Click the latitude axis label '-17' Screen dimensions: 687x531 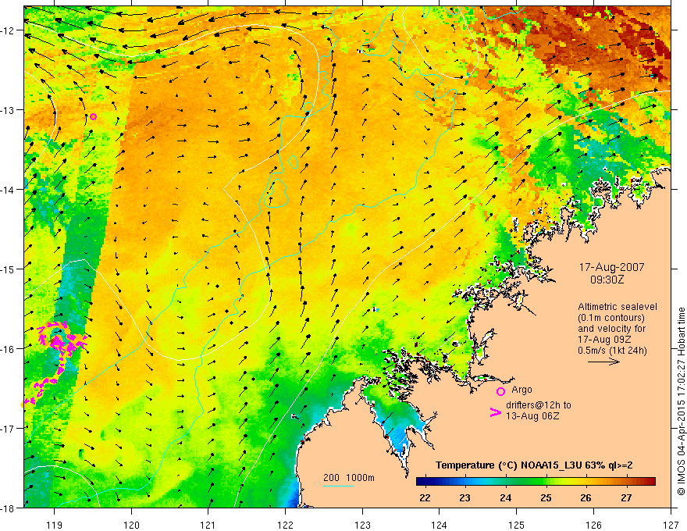[7, 428]
